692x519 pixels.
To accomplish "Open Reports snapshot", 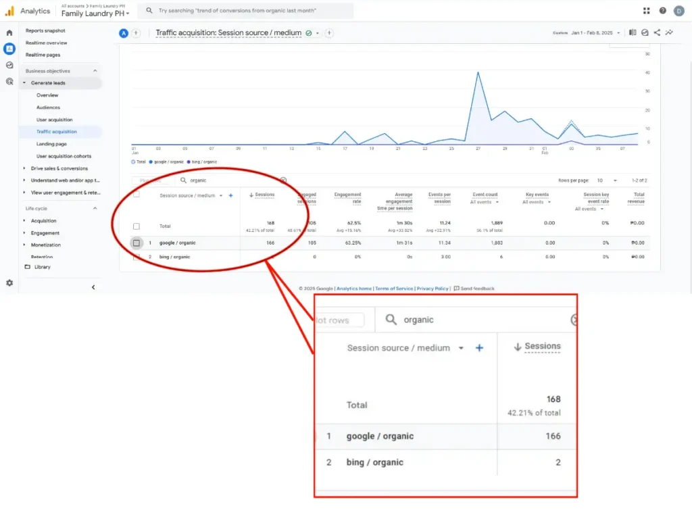I will click(x=45, y=31).
